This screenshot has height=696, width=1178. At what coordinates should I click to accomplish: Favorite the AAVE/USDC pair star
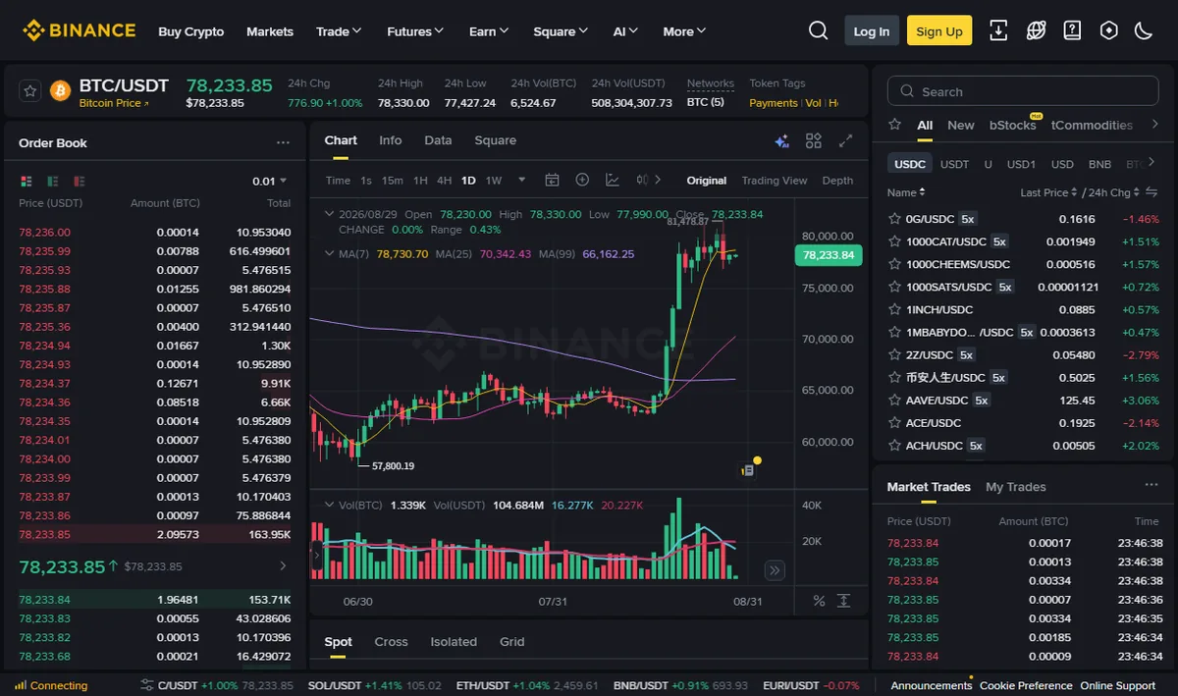point(894,401)
